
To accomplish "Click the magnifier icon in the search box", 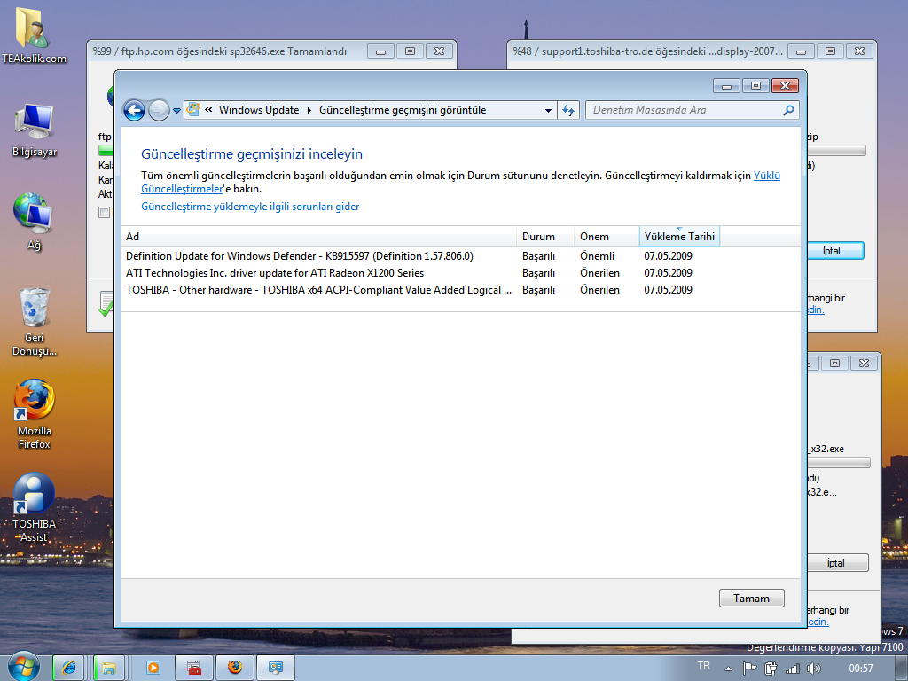I will (788, 110).
